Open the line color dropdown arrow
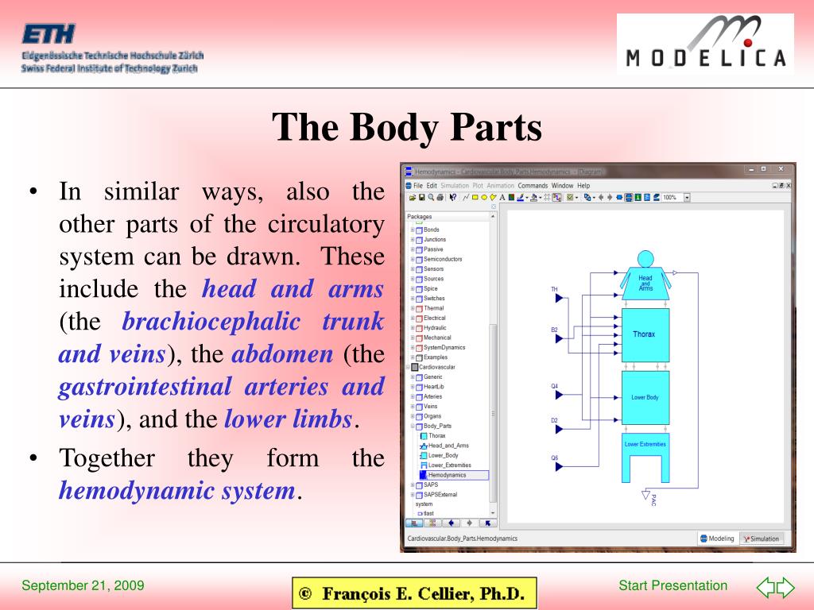 pos(527,198)
